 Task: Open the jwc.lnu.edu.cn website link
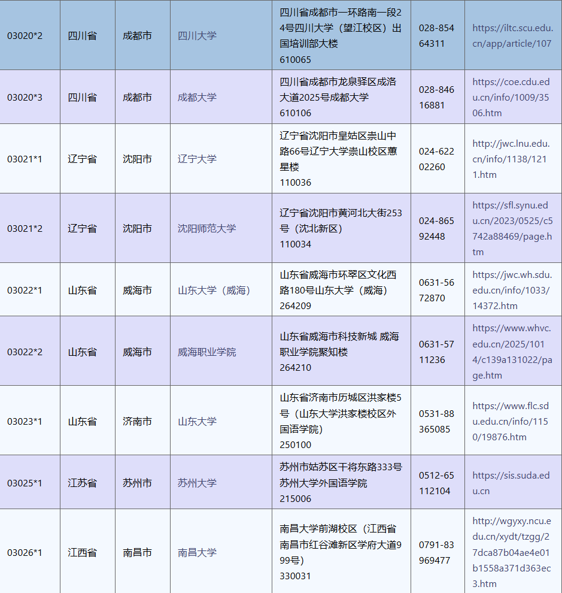[x=511, y=159]
